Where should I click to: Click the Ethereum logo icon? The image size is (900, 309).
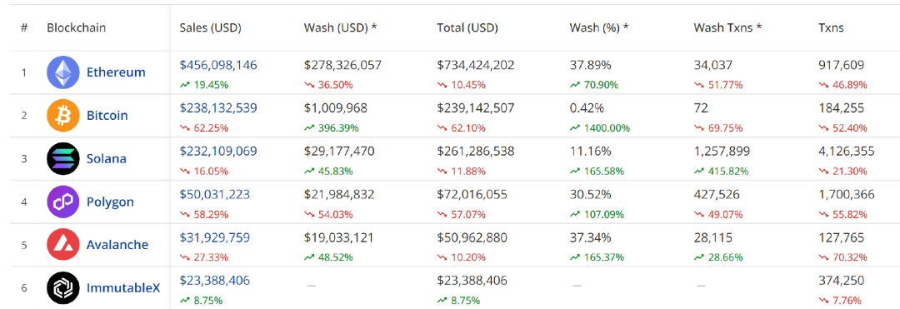[x=62, y=72]
